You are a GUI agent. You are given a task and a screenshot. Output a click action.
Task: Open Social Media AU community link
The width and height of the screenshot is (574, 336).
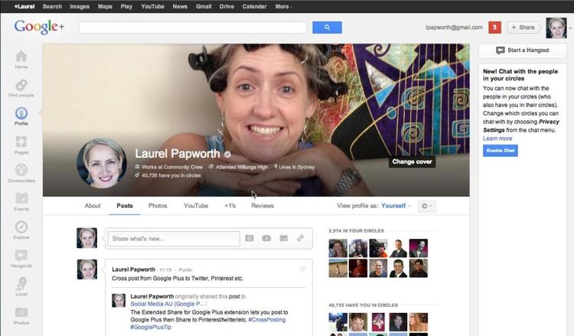(168, 304)
